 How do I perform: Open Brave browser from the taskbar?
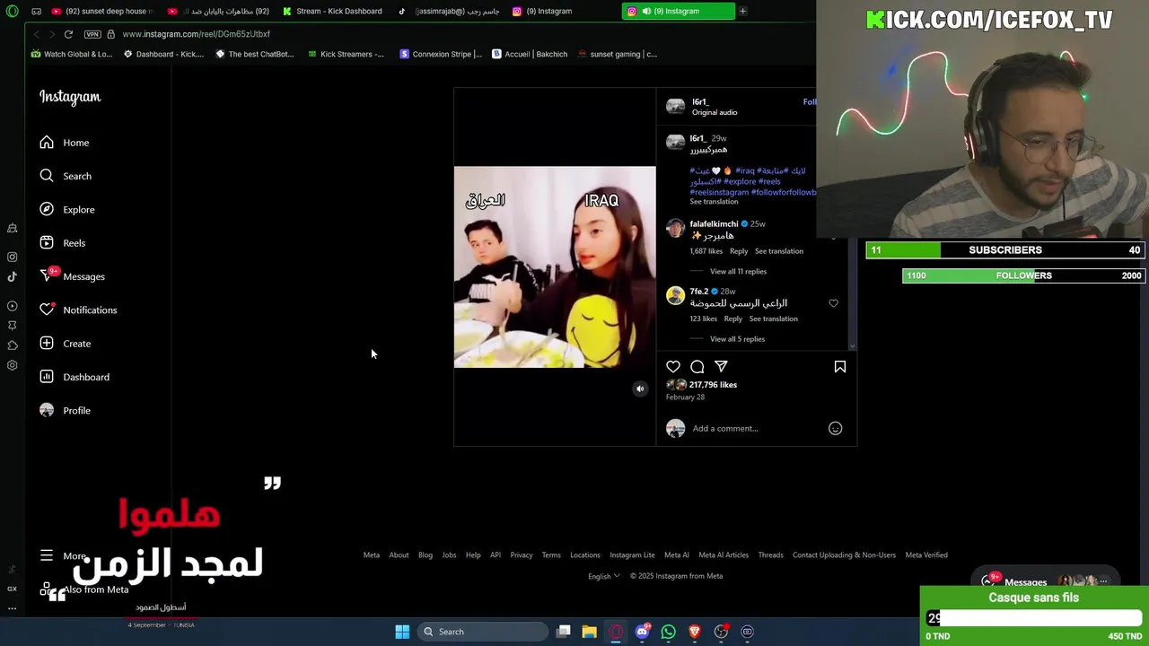[694, 632]
